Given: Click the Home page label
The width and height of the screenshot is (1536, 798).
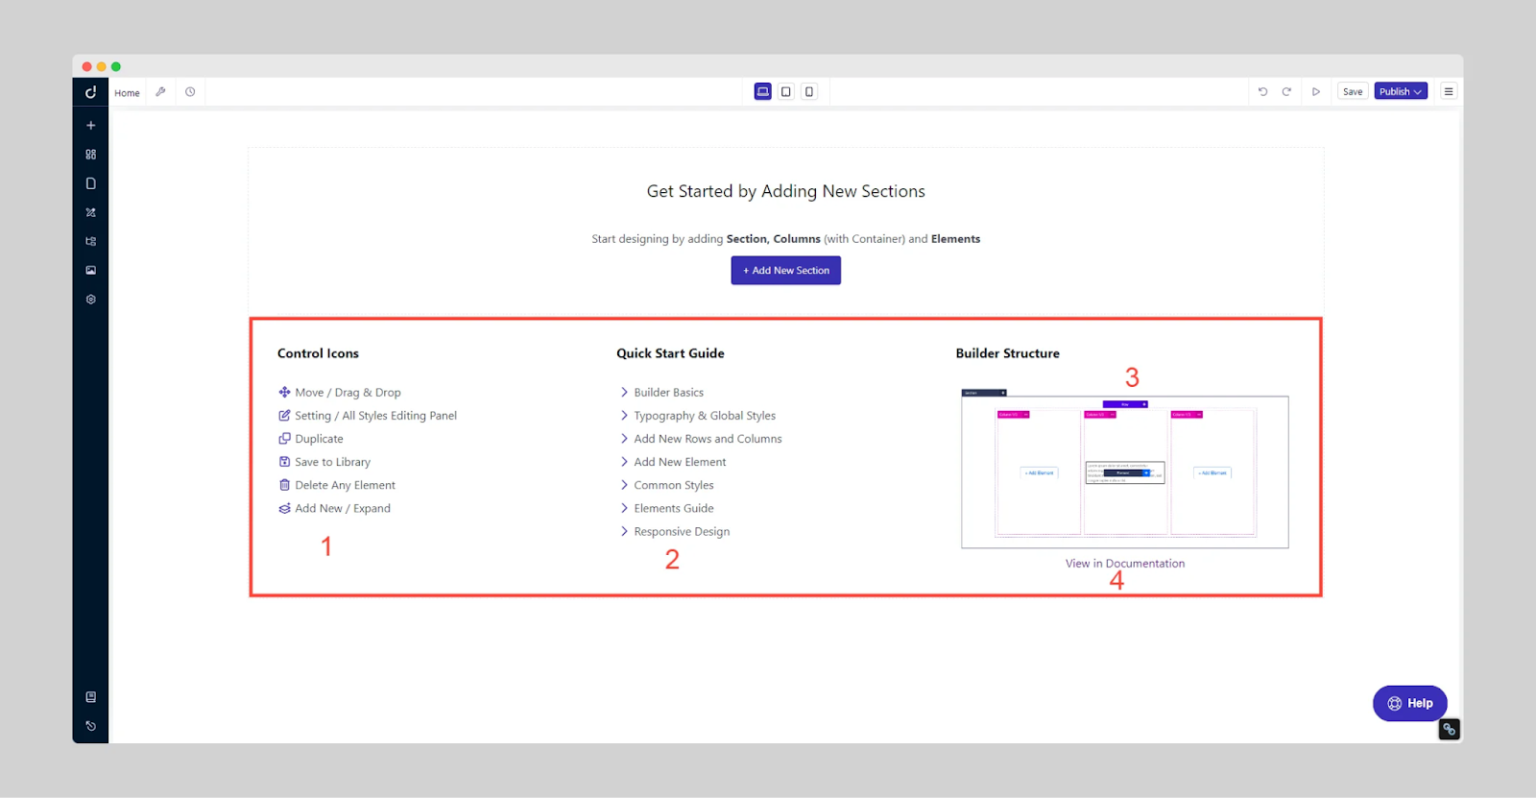Looking at the screenshot, I should (x=127, y=93).
